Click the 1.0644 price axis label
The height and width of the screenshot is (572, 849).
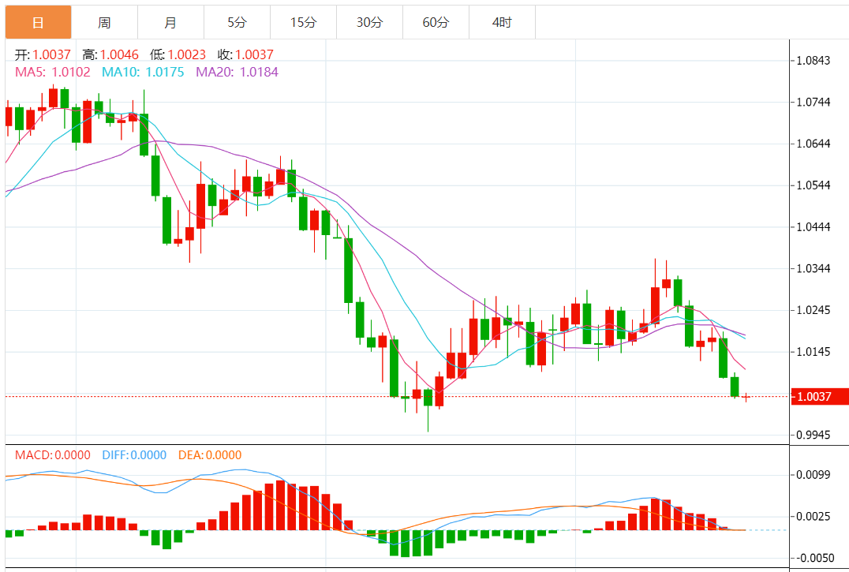click(x=813, y=144)
